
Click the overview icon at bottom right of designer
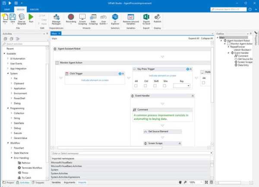coord(211,182)
